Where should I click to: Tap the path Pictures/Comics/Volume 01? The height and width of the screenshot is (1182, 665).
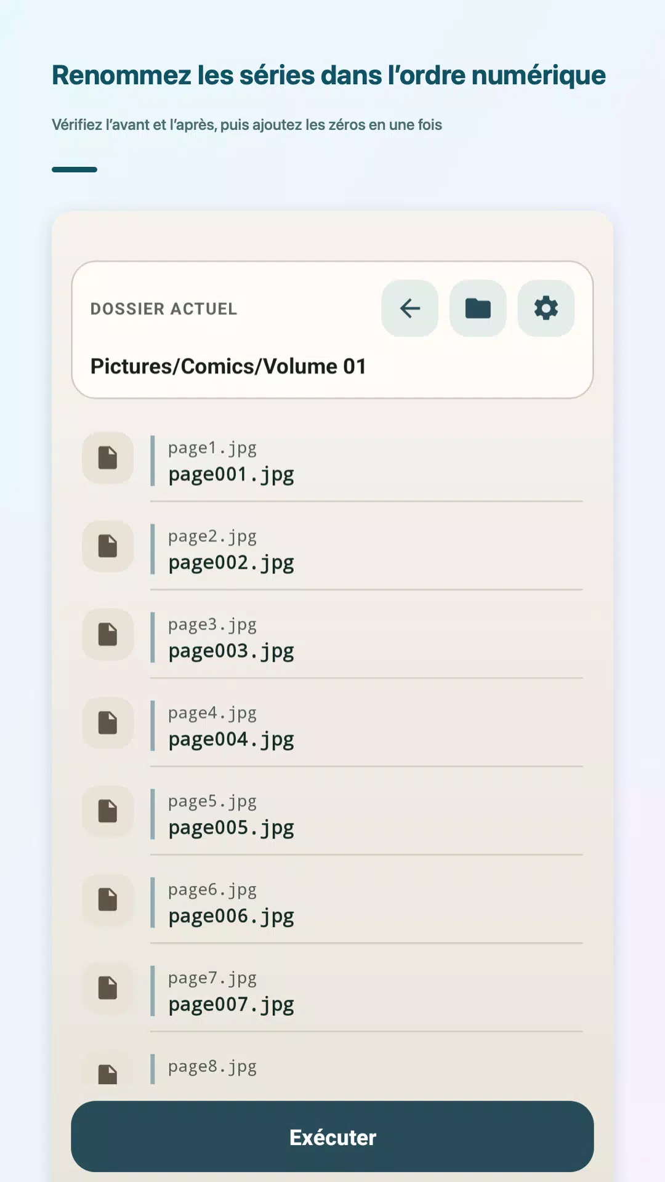(228, 366)
